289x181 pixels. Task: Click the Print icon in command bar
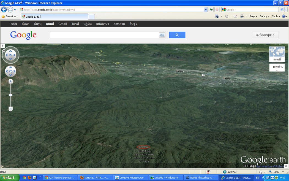pos(242,16)
